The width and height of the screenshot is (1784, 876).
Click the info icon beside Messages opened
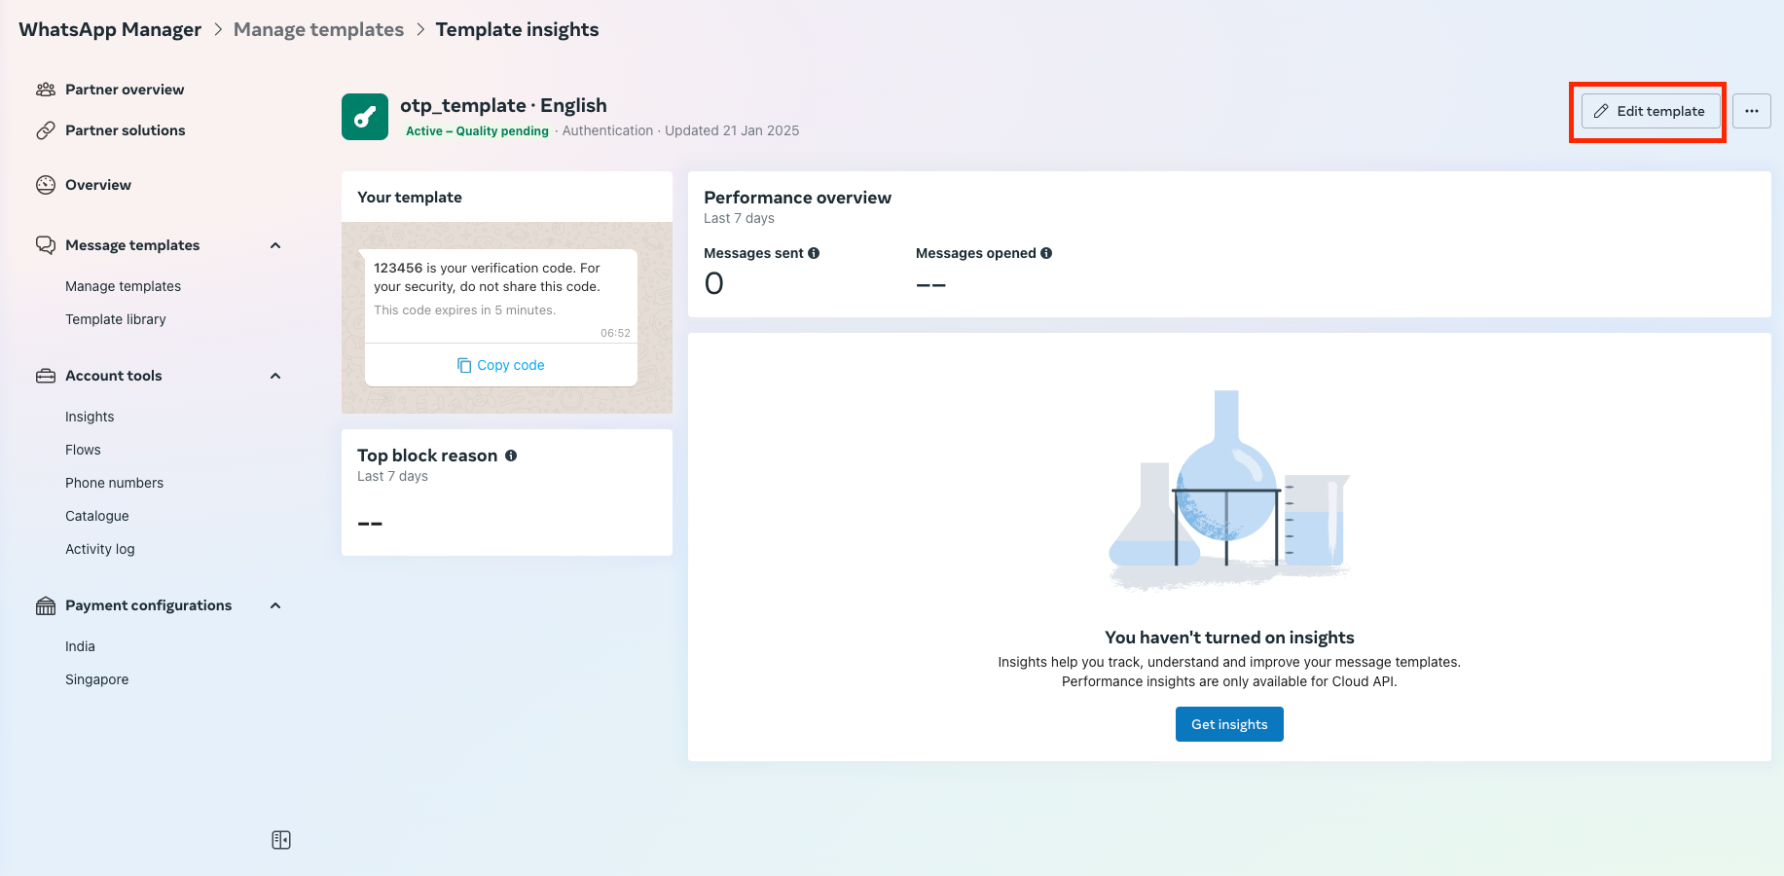1046,253
